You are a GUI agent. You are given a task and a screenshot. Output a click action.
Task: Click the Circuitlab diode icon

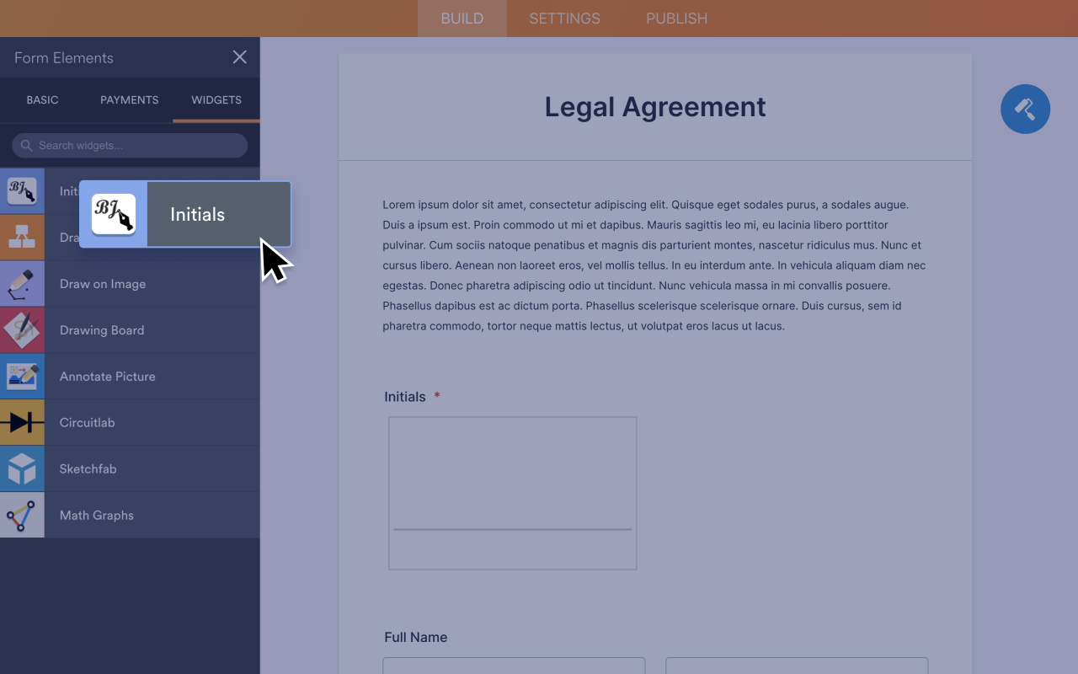pos(22,423)
